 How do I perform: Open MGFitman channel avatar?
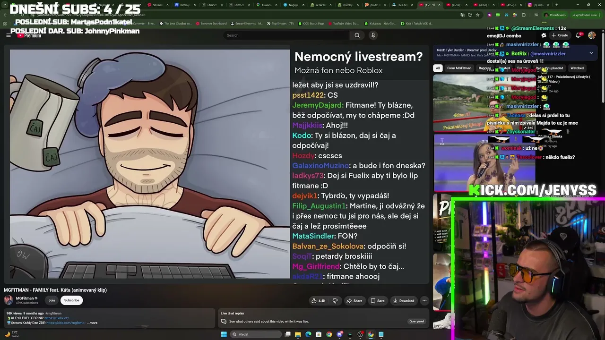(x=9, y=300)
